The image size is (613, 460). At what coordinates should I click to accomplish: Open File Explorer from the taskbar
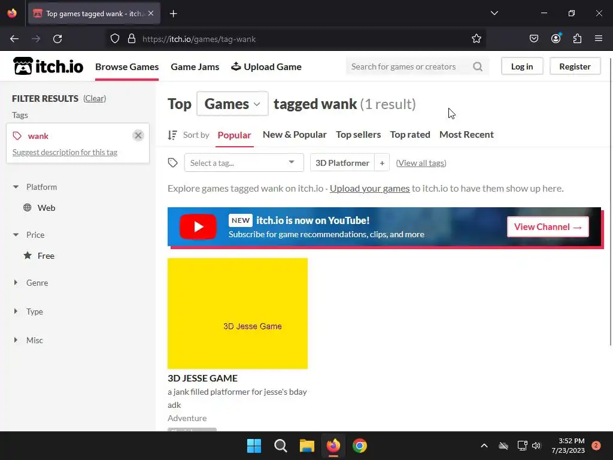pos(307,446)
